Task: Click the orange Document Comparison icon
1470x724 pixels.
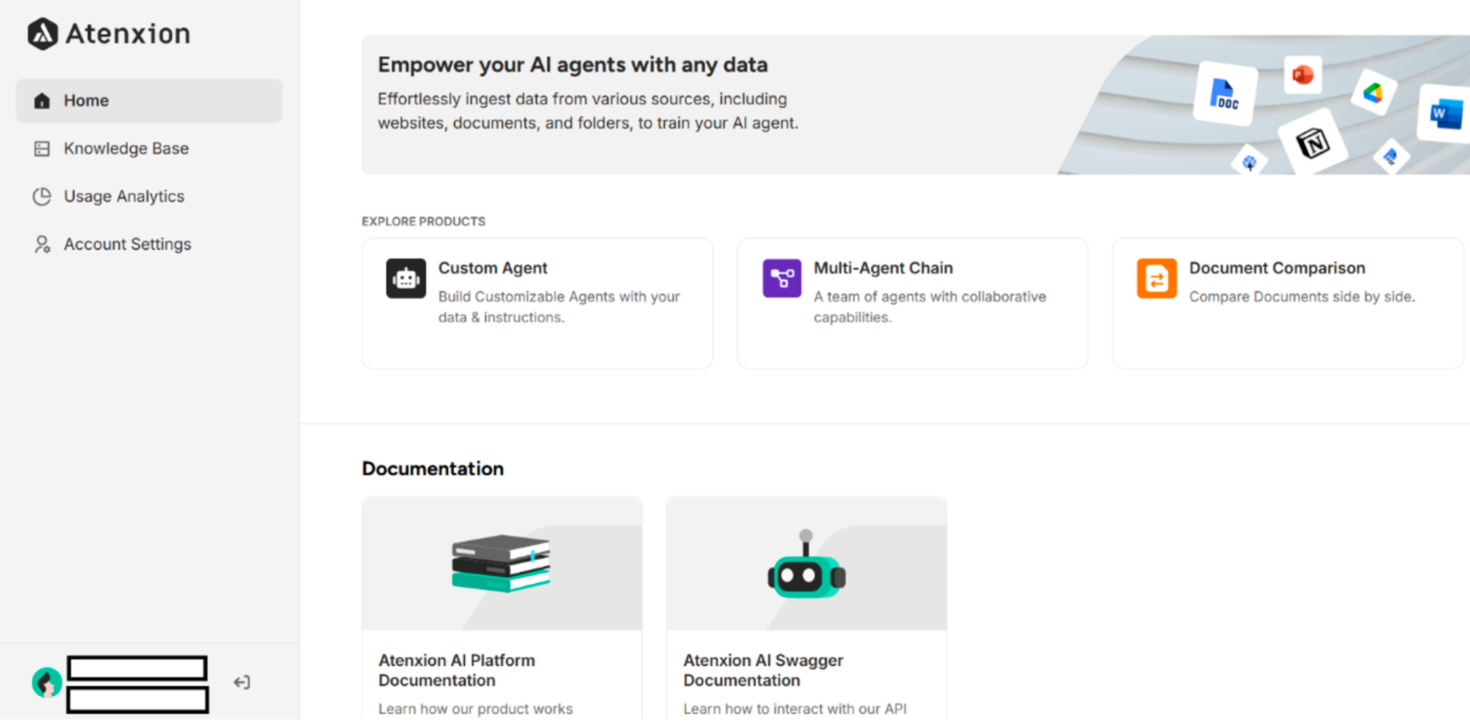Action: (1157, 279)
